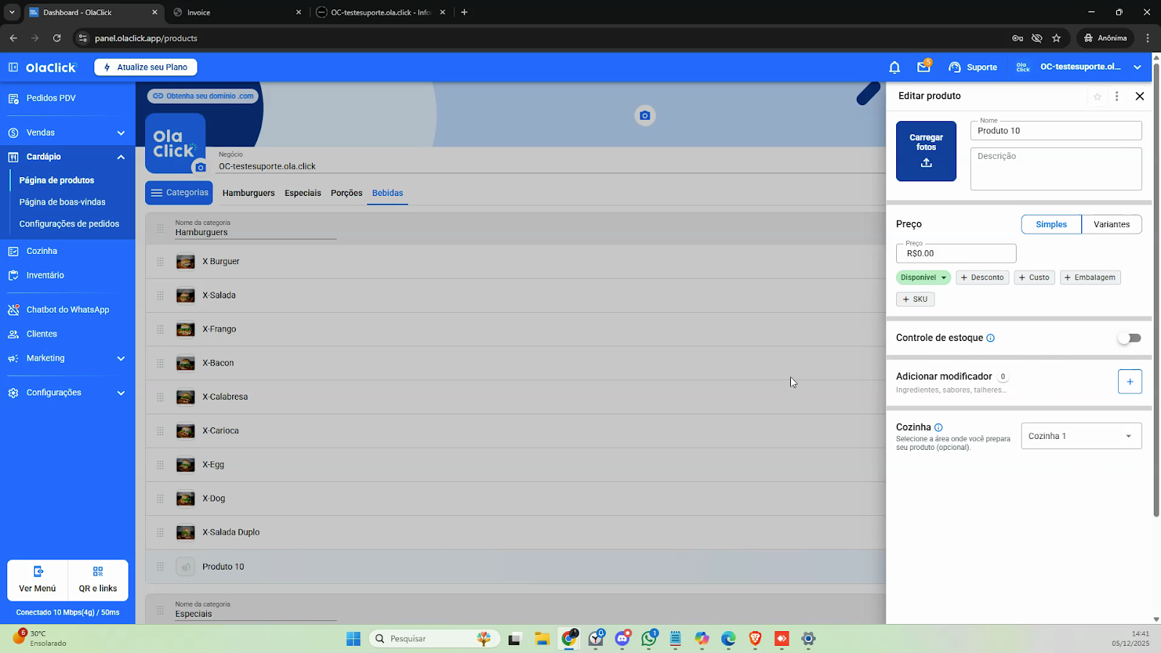Select the Simples price option

(x=1051, y=225)
